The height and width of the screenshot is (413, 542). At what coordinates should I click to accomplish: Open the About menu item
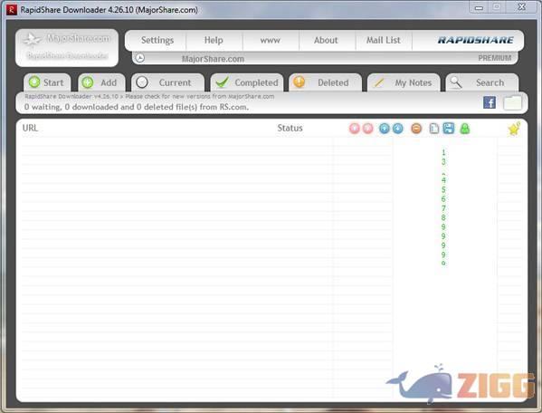[x=326, y=40]
